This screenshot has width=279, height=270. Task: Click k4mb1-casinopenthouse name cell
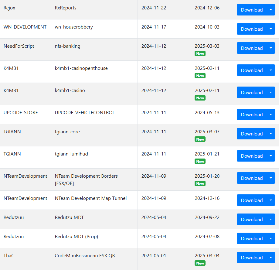[94, 72]
